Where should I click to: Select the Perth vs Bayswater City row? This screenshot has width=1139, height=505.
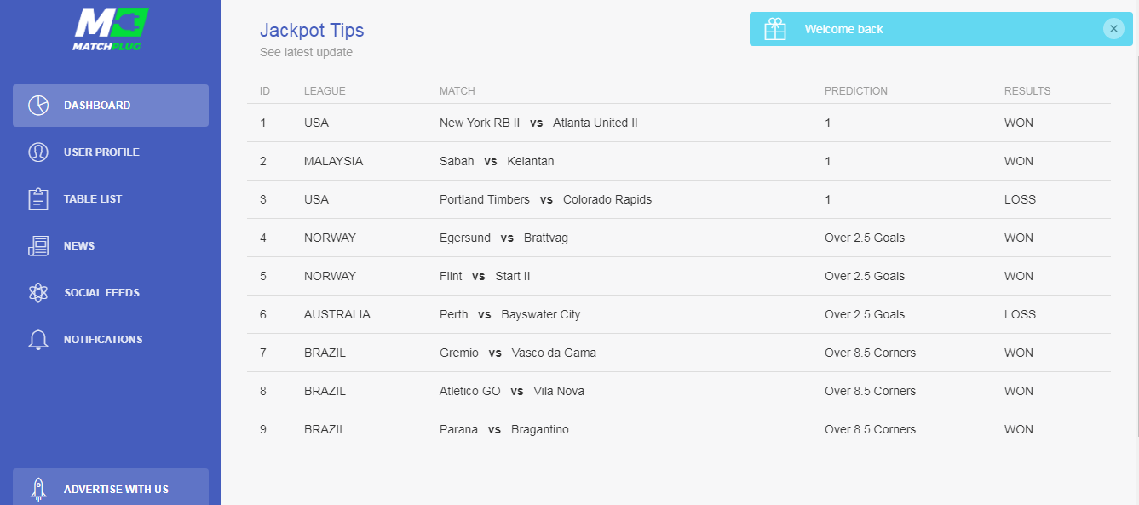[x=679, y=314]
